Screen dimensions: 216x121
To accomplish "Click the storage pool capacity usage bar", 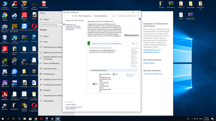I will click(x=100, y=48).
